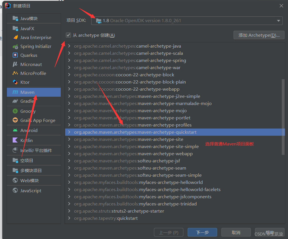Expand camel-archetype-java node
This screenshot has width=288, height=239.
point(69,46)
